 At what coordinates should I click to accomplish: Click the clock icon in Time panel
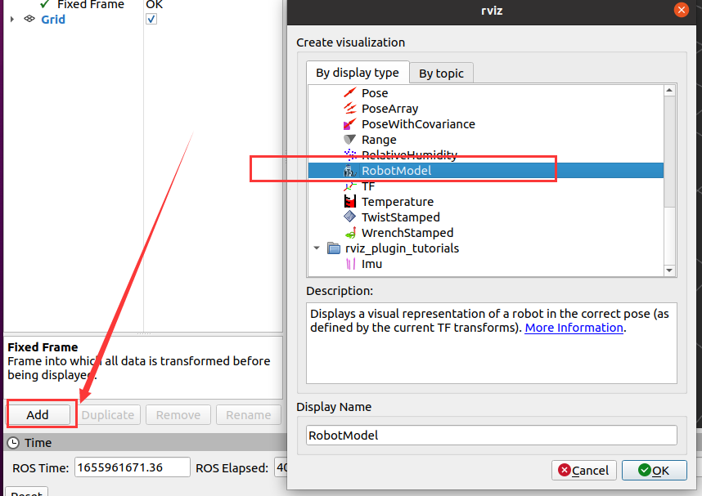point(13,443)
